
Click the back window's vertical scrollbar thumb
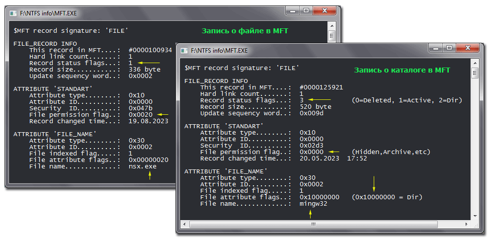click(x=332, y=35)
